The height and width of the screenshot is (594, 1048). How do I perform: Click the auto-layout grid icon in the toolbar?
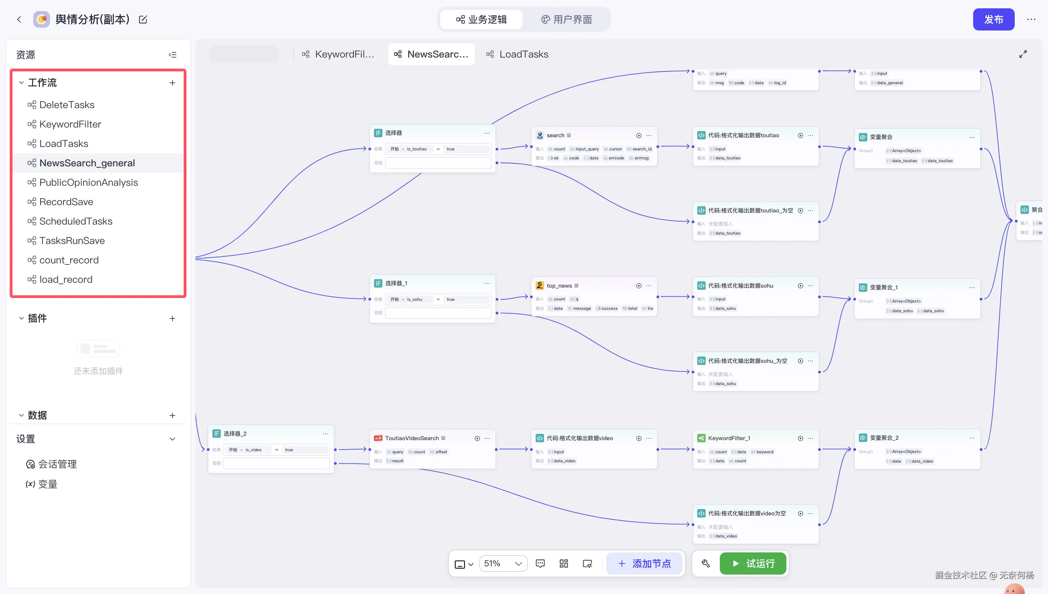pyautogui.click(x=564, y=564)
